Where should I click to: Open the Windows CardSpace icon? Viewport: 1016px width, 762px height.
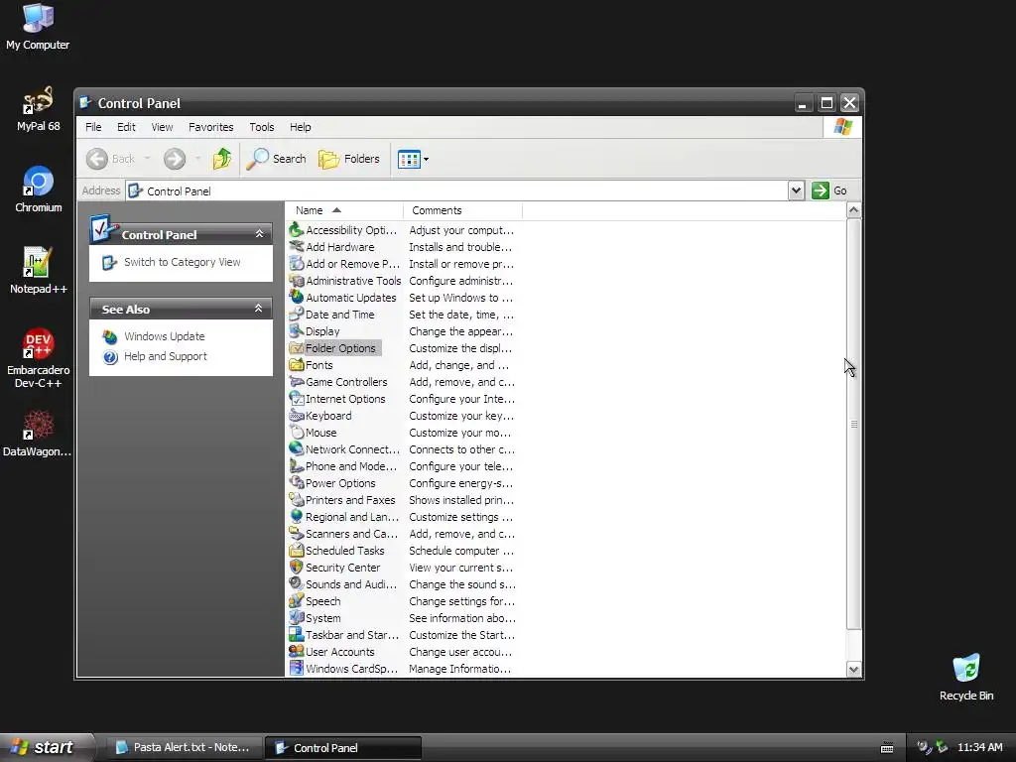[x=296, y=668]
